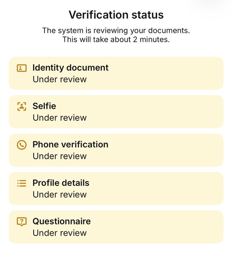Click Under review below Selfie
Image resolution: width=232 pixels, height=259 pixels.
pos(60,118)
